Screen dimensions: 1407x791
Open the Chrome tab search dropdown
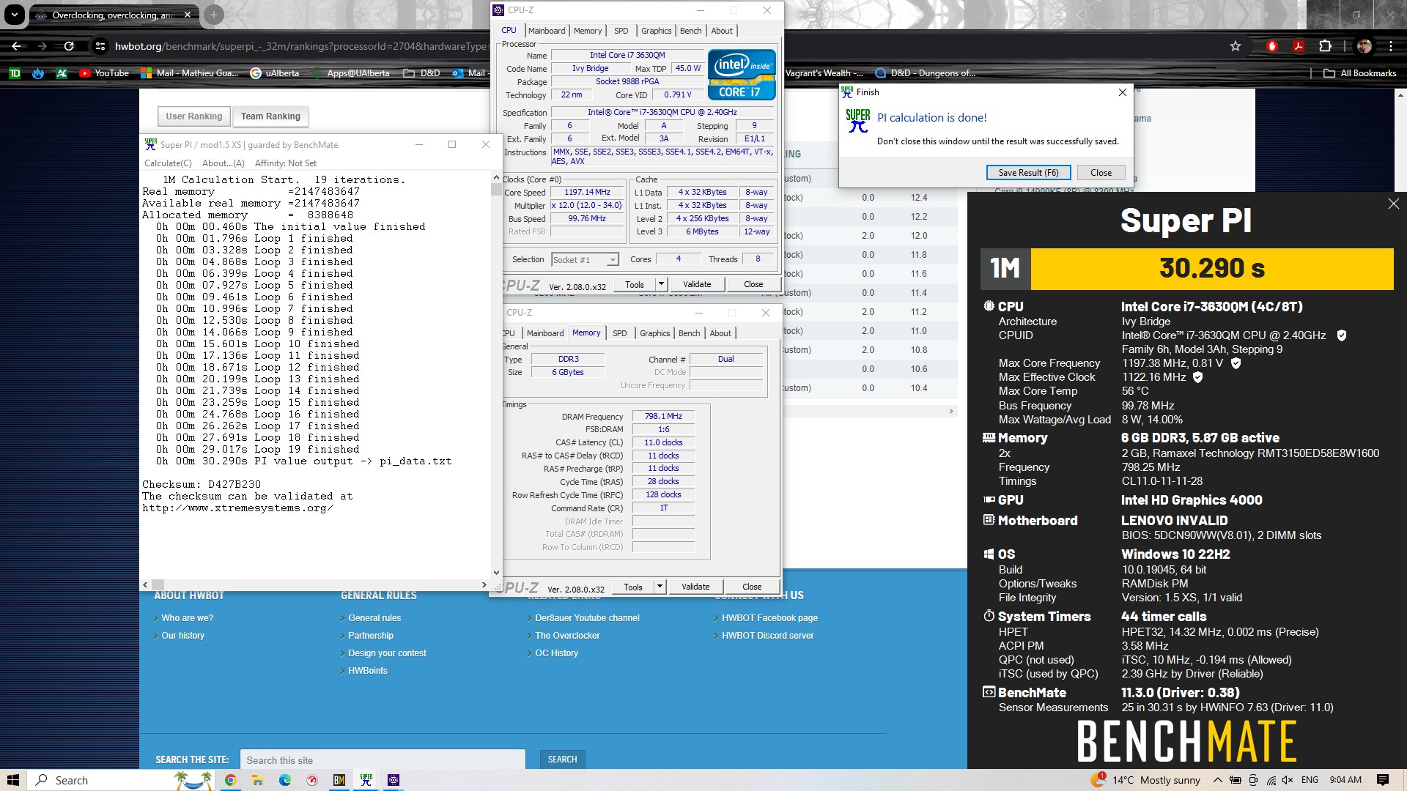coord(14,14)
